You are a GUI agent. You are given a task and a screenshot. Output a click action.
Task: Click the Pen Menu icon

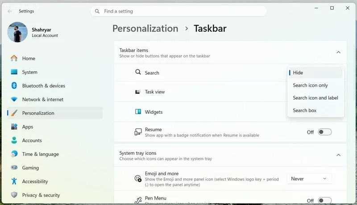(x=138, y=200)
